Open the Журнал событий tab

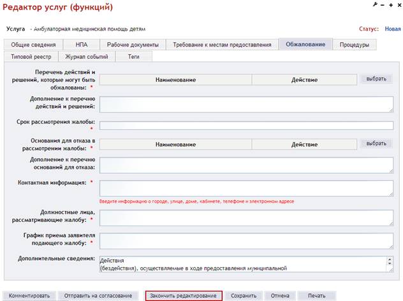(87, 57)
